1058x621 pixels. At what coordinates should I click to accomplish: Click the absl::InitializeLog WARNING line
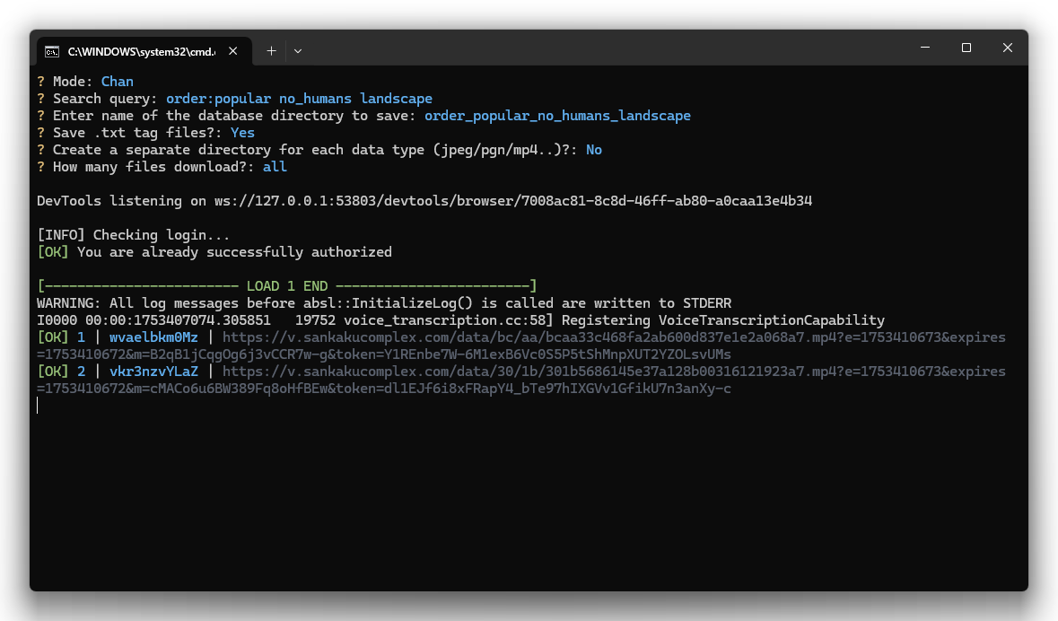pos(384,303)
